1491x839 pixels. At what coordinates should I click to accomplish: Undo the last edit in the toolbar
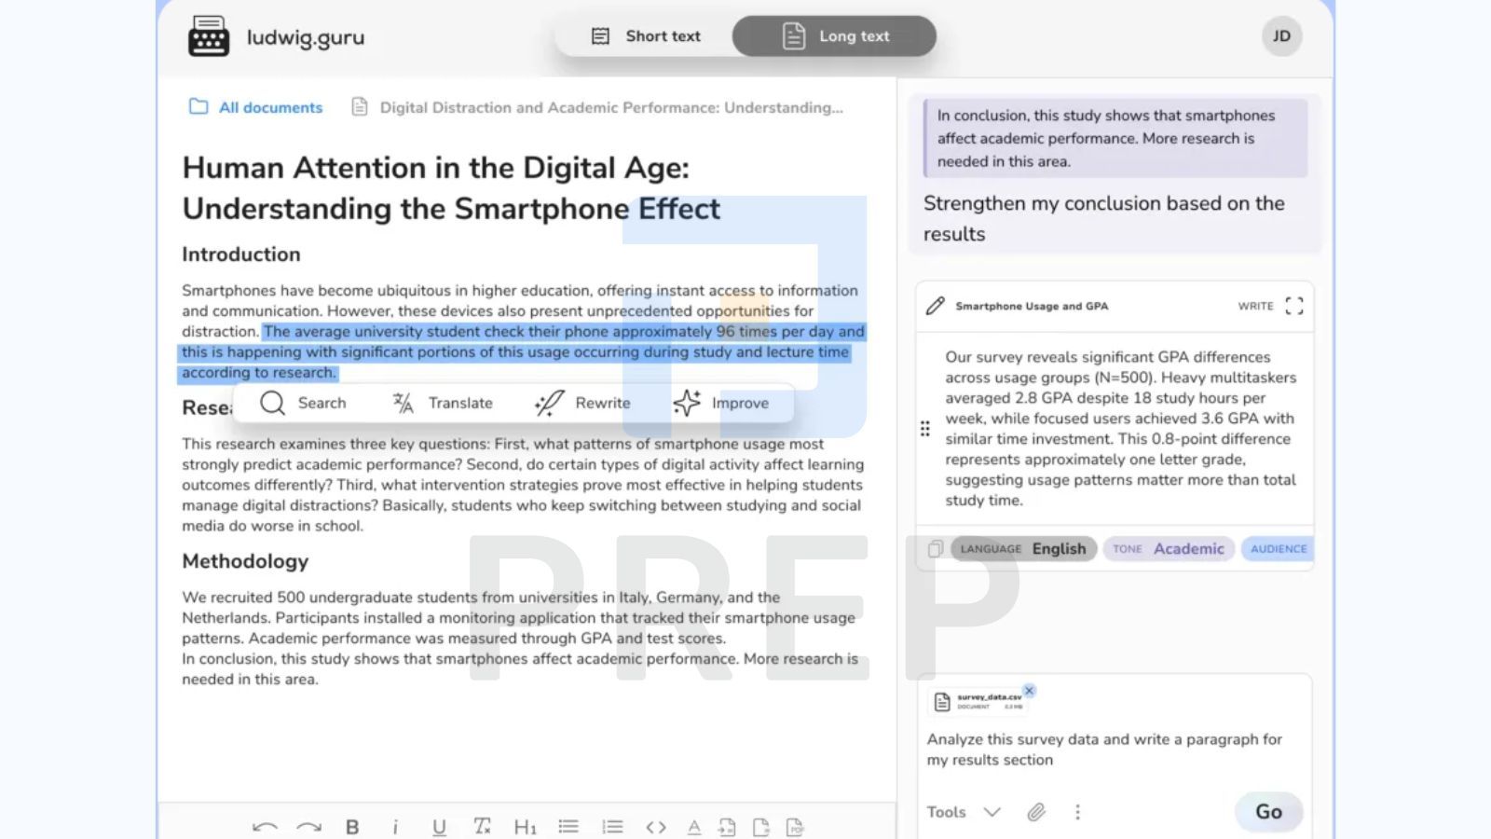[265, 827]
